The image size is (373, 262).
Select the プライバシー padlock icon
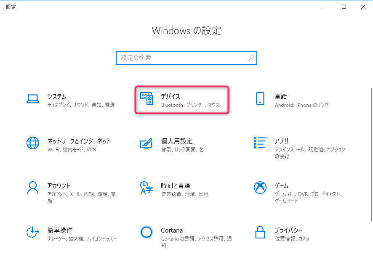click(x=260, y=232)
